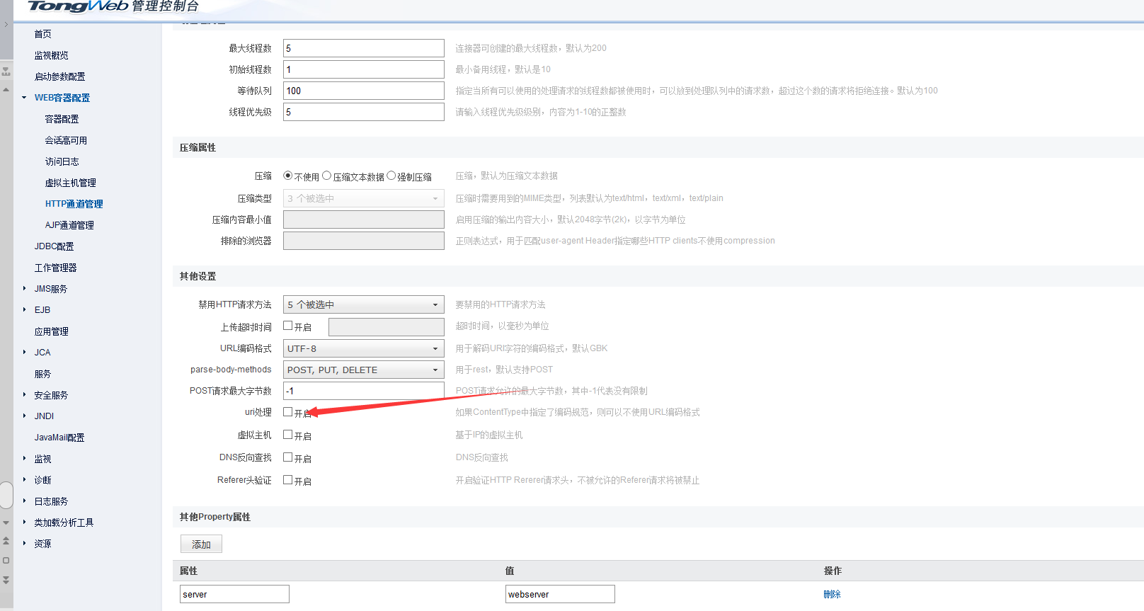The image size is (1144, 611).
Task: Enable the uri处理 checkbox
Action: tap(288, 412)
